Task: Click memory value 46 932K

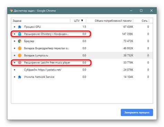Action: coord(128,48)
